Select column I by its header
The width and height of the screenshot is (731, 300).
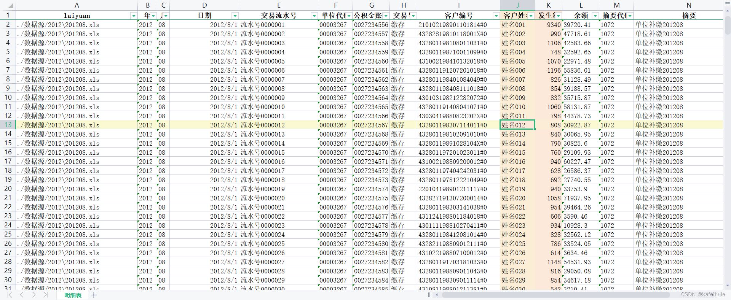tap(459, 5)
